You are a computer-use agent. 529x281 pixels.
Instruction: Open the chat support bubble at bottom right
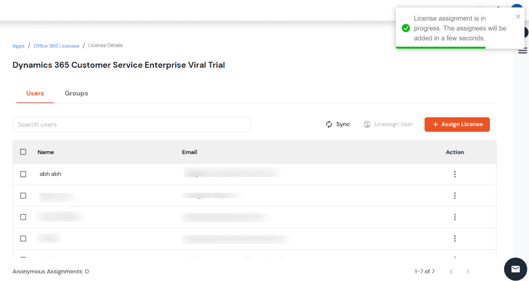515,269
